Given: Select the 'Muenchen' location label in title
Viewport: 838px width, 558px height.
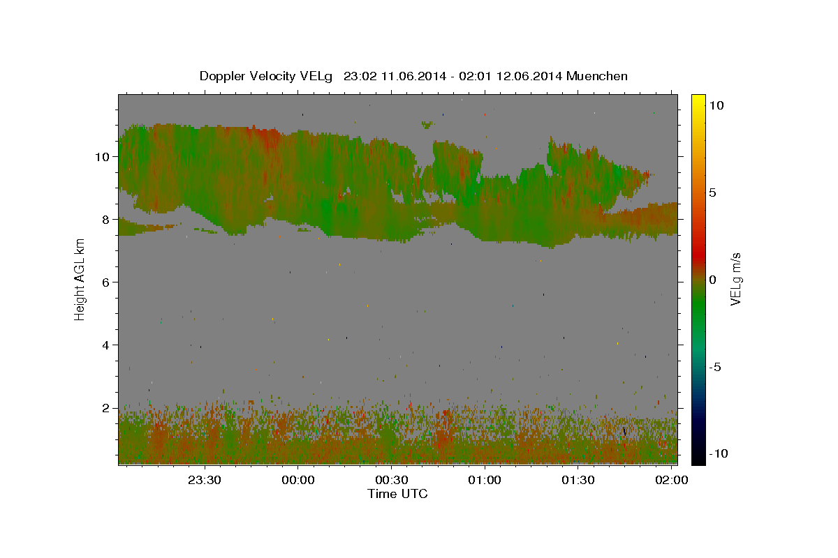Looking at the screenshot, I should coord(597,76).
